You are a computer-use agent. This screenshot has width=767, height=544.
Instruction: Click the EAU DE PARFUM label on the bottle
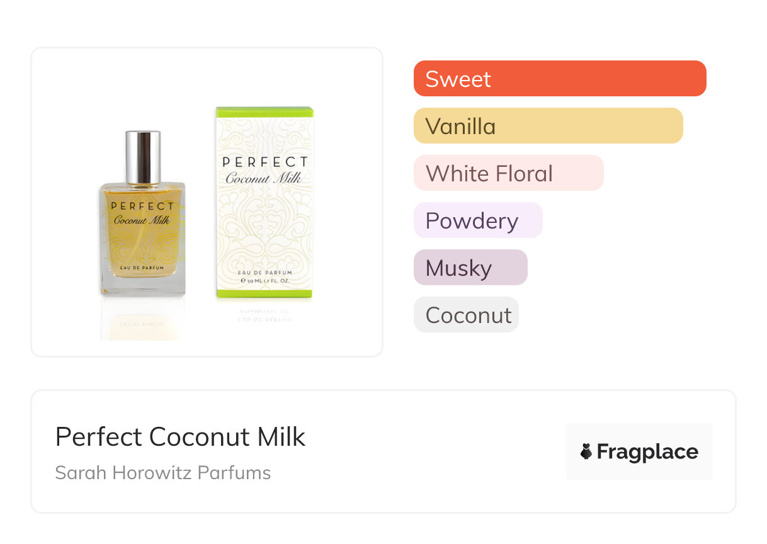pyautogui.click(x=142, y=268)
